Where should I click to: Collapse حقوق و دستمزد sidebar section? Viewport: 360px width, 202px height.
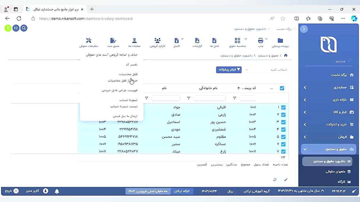(x=329, y=149)
